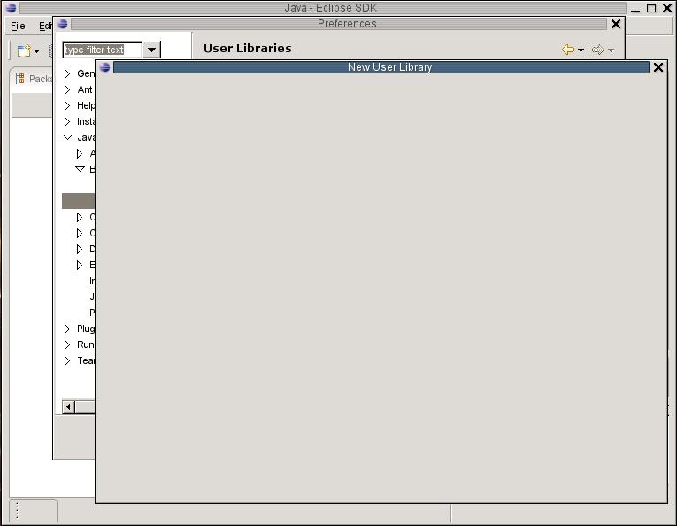This screenshot has width=677, height=526.
Task: Open the File menu in Eclipse
Action: 18,26
